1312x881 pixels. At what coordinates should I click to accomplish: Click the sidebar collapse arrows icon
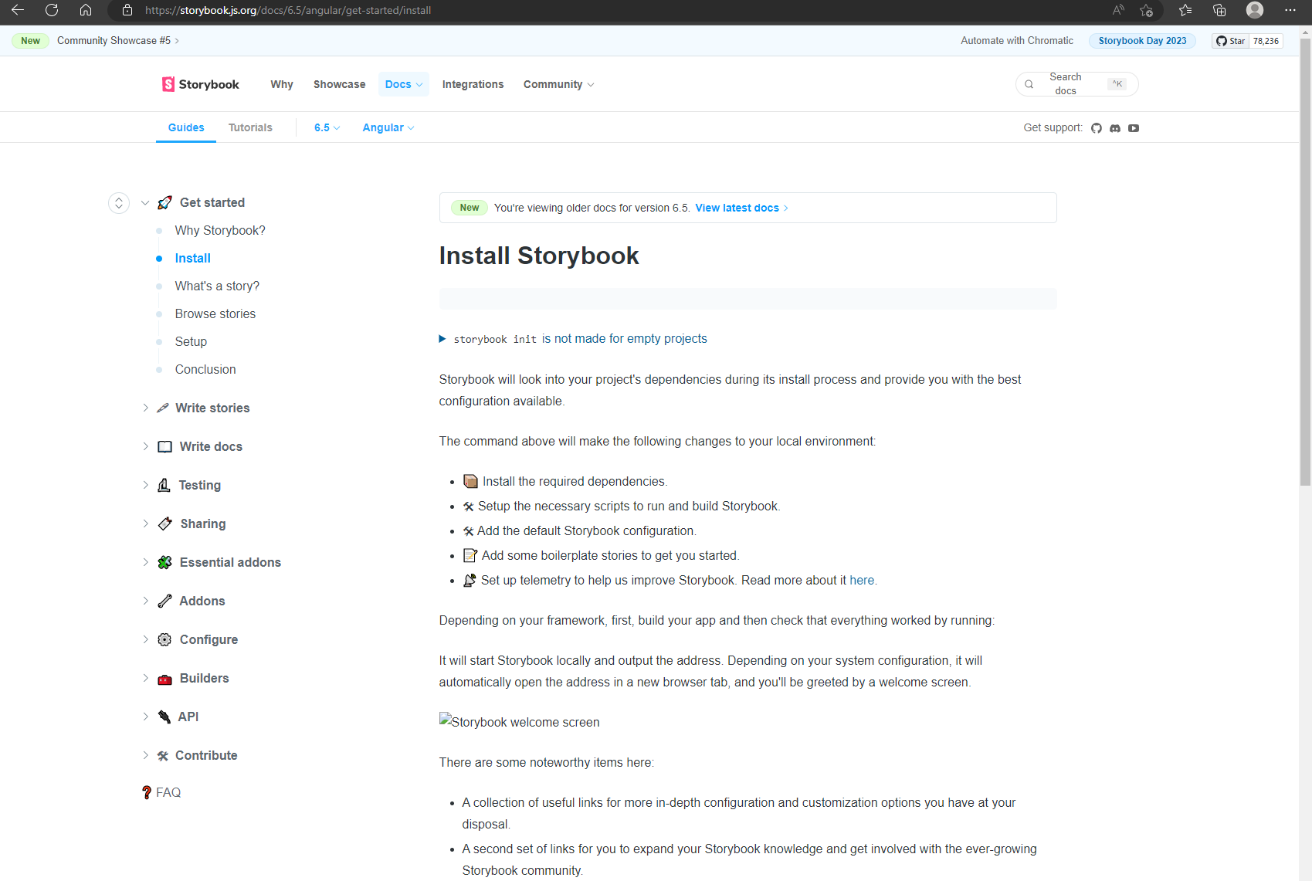[119, 202]
